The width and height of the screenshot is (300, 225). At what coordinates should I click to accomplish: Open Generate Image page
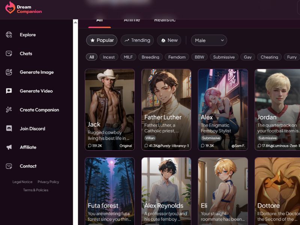pos(36,72)
